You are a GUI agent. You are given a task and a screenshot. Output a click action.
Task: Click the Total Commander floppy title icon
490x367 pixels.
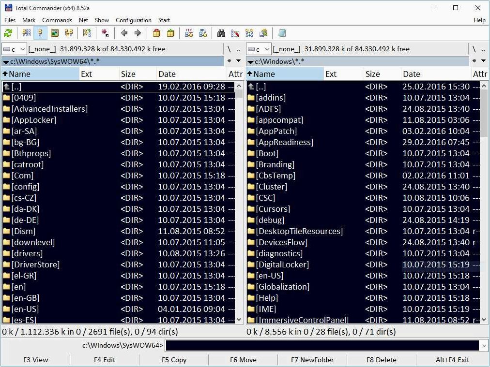8,8
